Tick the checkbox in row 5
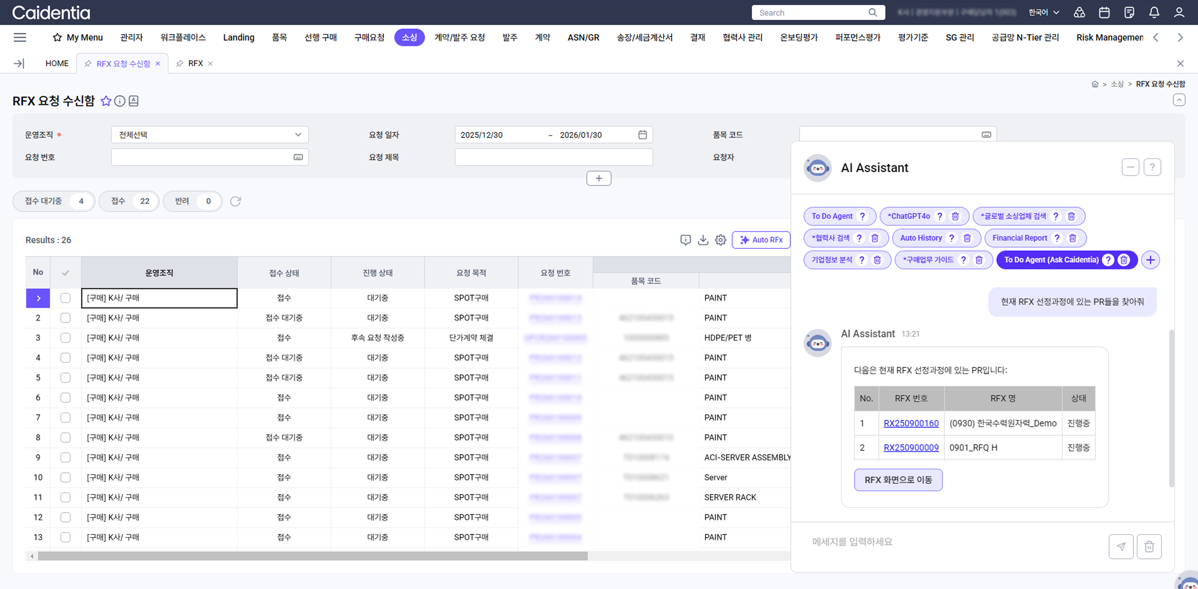Screen dimensions: 1198x589 pyautogui.click(x=66, y=378)
